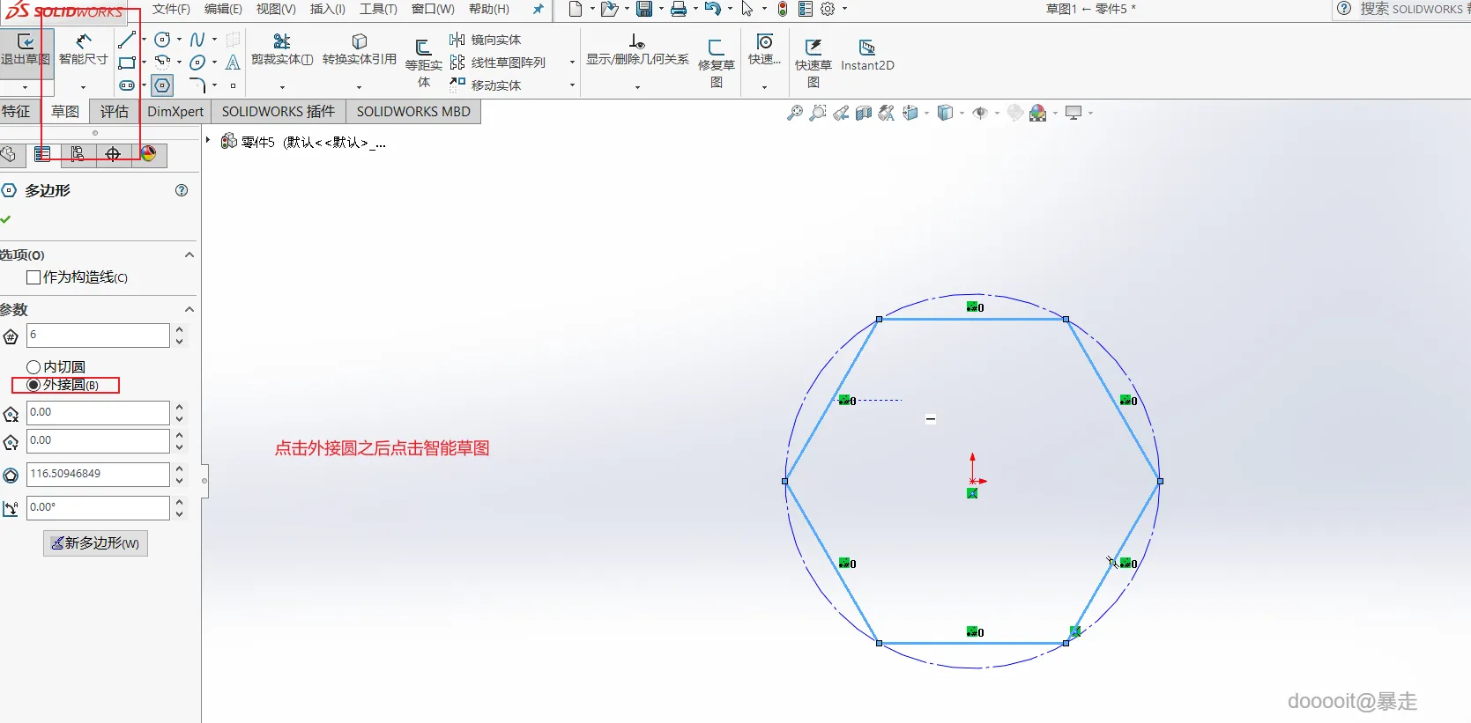Click the Save (floppy disk) icon
The height and width of the screenshot is (723, 1471).
coord(644,9)
